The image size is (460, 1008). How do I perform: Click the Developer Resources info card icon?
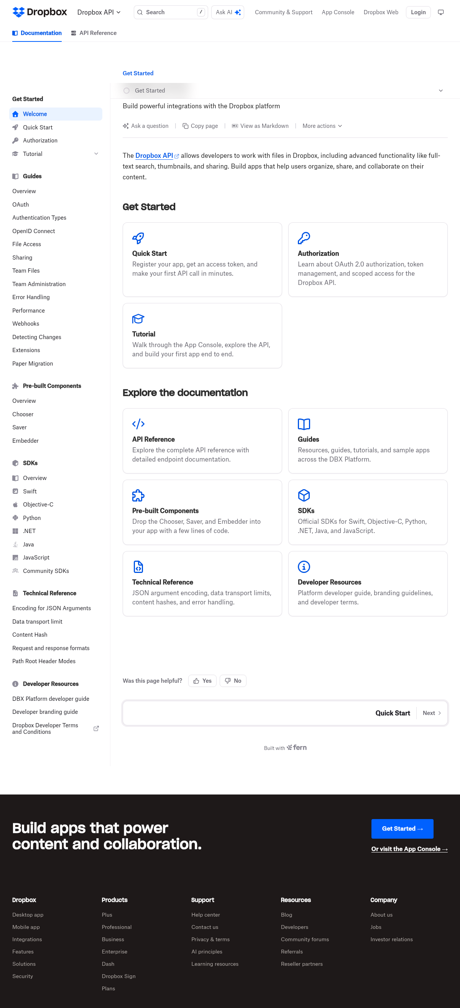(x=304, y=567)
